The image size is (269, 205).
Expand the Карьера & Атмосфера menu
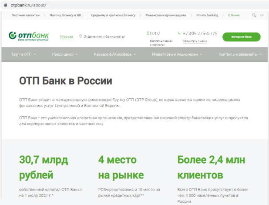pos(115,54)
